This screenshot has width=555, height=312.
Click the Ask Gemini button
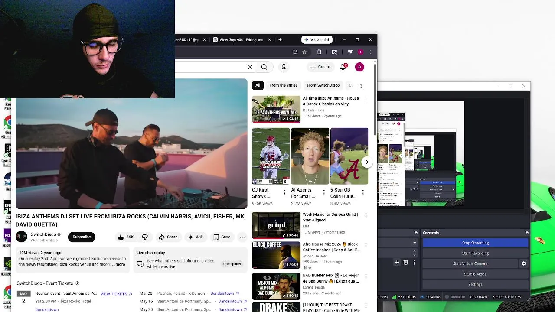[317, 39]
